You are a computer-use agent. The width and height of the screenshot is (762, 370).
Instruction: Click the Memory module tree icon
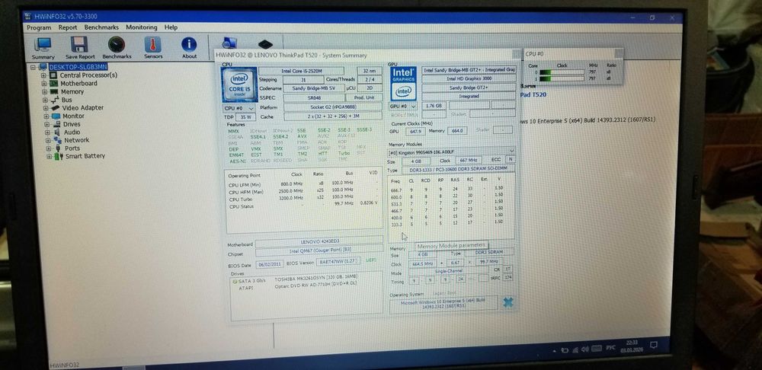[54, 91]
